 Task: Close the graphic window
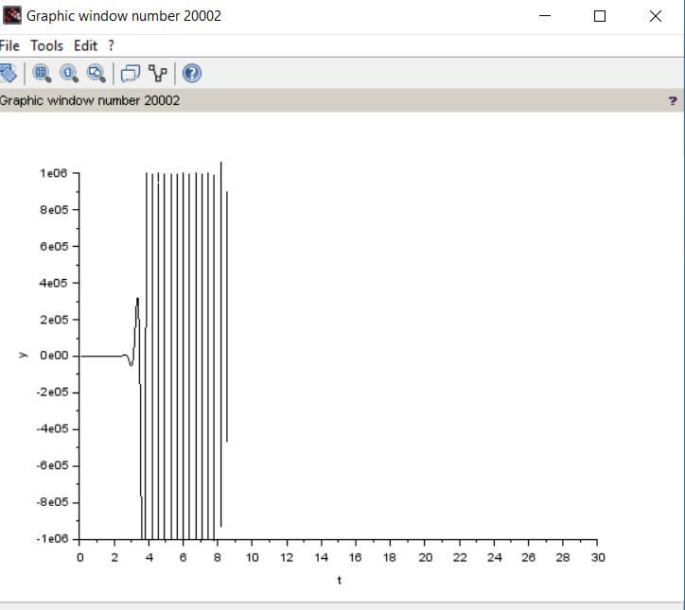(656, 16)
